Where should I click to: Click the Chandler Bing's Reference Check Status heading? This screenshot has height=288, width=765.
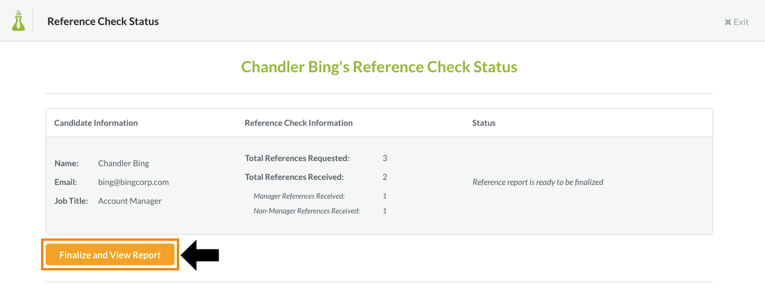point(379,67)
